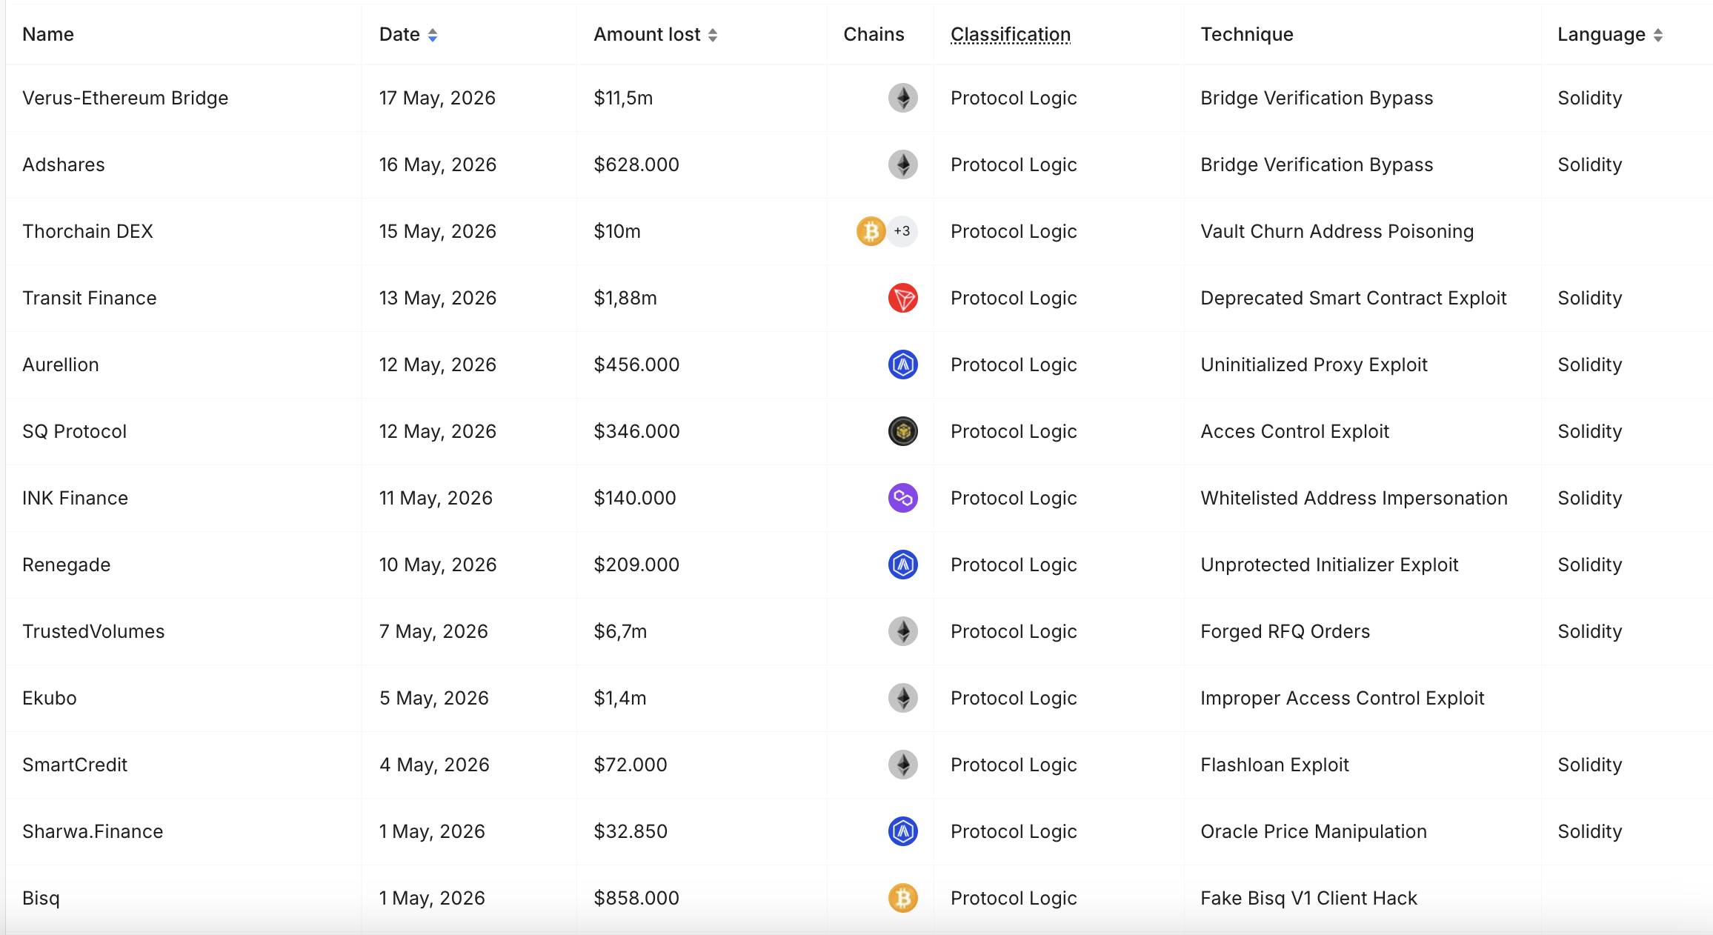This screenshot has height=935, width=1713.
Task: Click the 17 May, 2026 date cell
Action: (437, 98)
